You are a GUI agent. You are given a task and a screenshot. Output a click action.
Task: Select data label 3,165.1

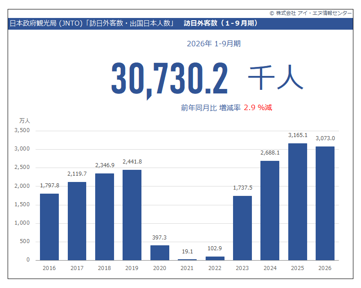coord(298,135)
